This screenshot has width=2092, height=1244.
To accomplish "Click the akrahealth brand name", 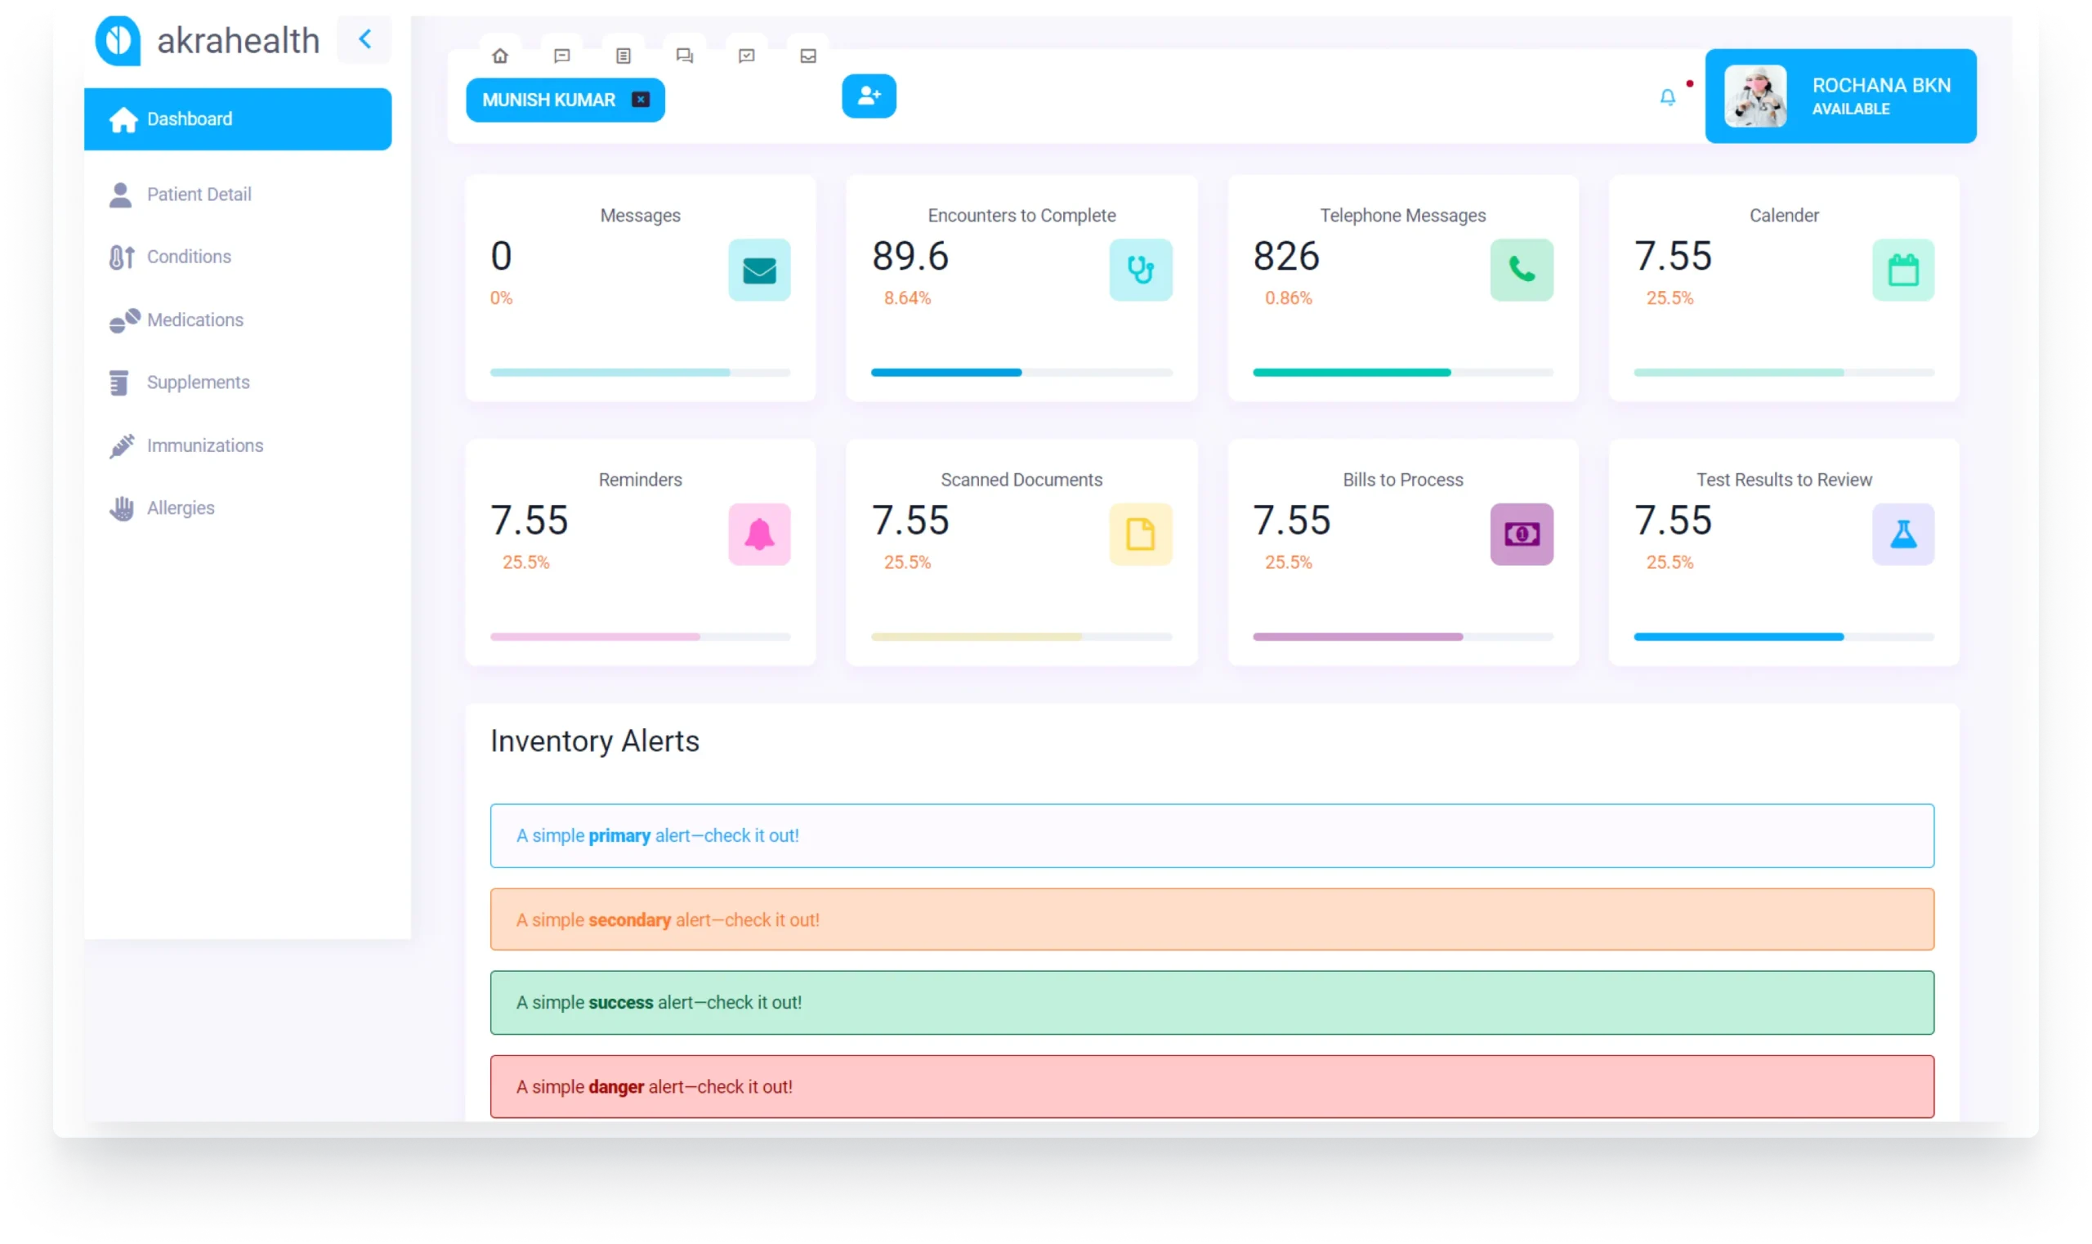I will click(x=239, y=40).
